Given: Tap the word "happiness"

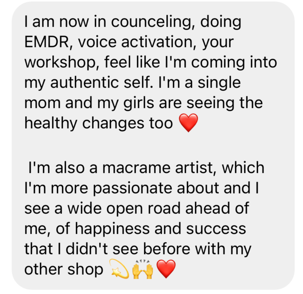Looking at the screenshot, I should [112, 229].
